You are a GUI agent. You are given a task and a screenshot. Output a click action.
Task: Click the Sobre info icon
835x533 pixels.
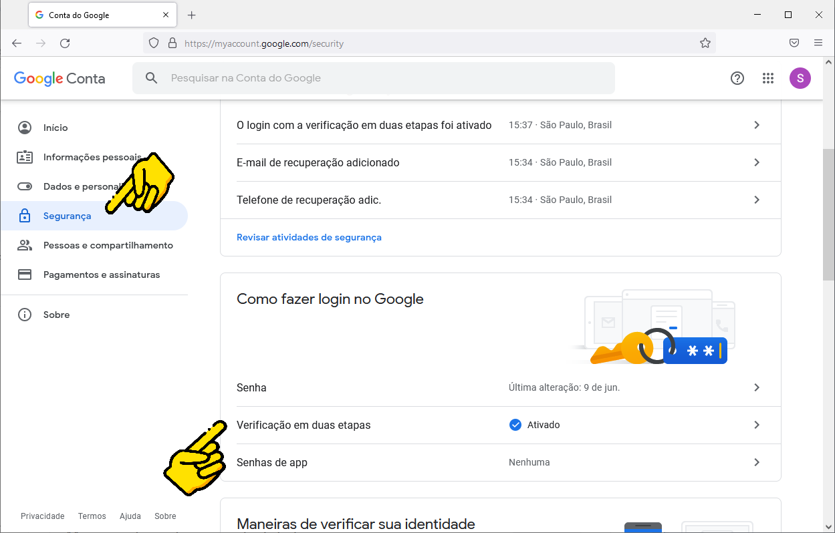click(25, 315)
